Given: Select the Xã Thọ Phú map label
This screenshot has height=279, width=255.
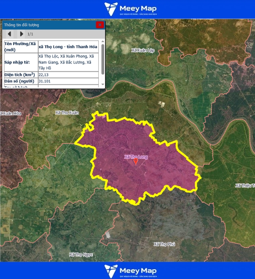Looking at the screenshot, I should [x=165, y=244].
